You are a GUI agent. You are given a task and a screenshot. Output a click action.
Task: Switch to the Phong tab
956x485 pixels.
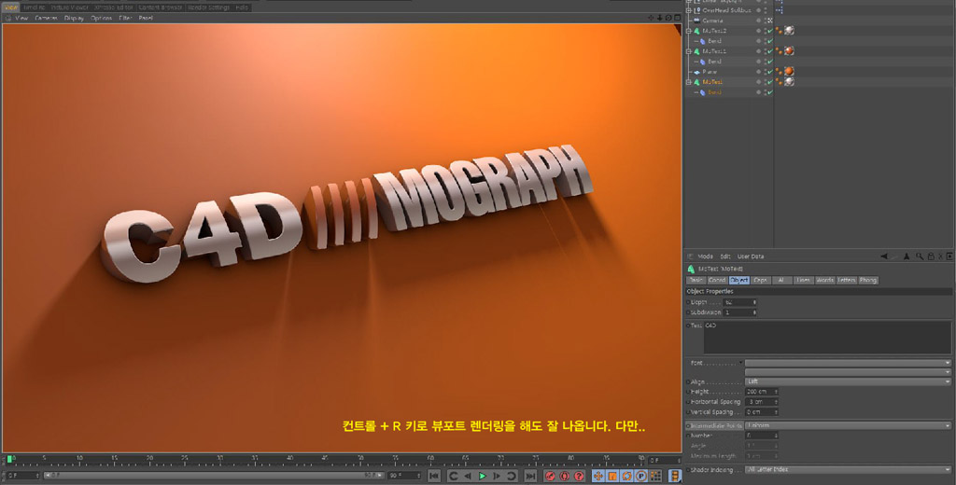867,281
